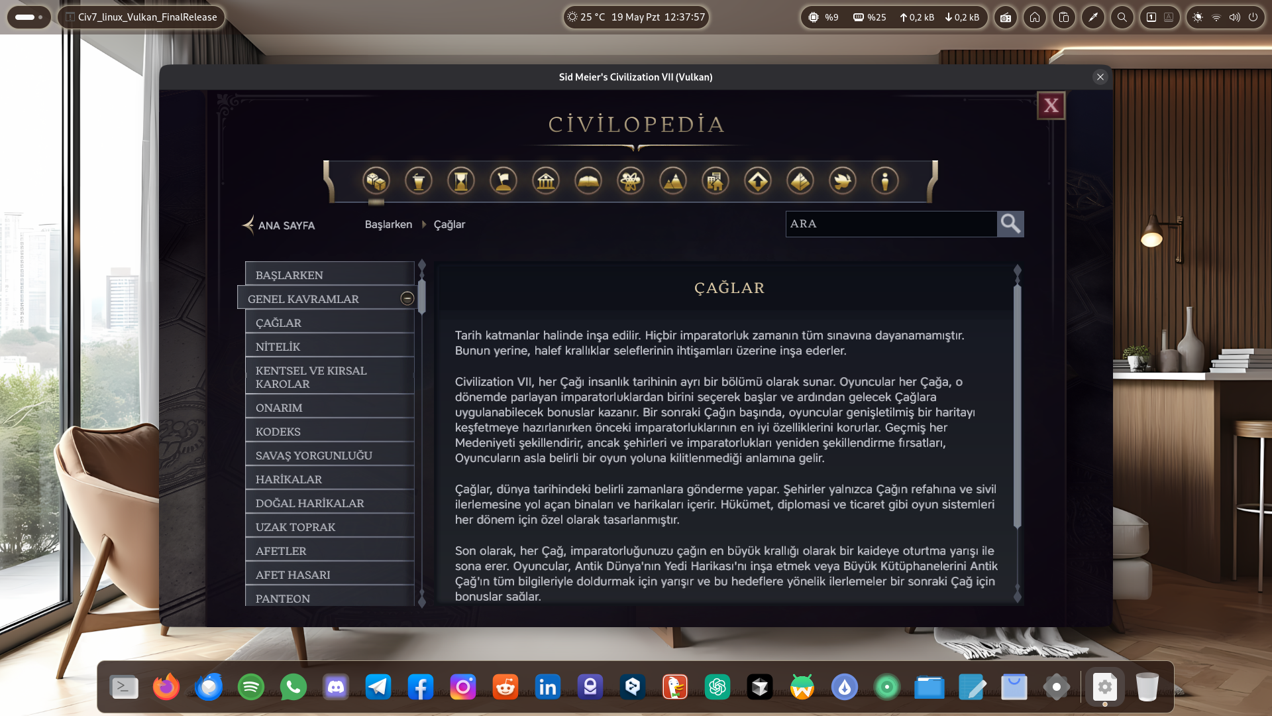Open the dove Diplomacy category icon

843,180
